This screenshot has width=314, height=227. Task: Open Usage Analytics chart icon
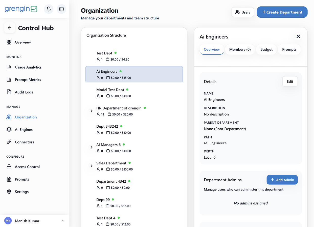click(9, 67)
